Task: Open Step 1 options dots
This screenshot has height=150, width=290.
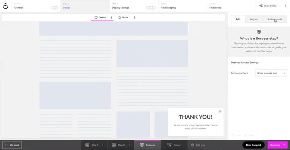Action: click(x=103, y=145)
